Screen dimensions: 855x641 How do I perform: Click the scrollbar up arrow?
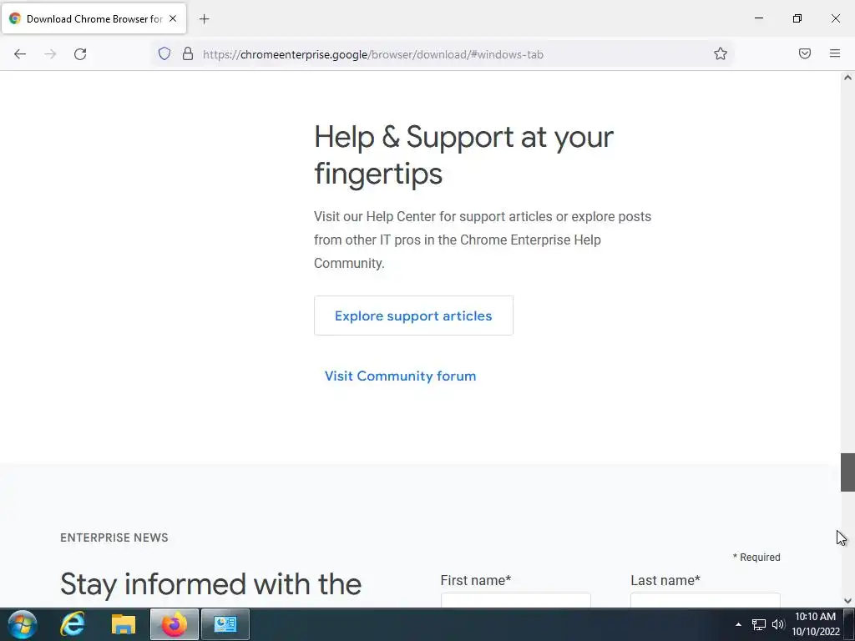tap(847, 78)
